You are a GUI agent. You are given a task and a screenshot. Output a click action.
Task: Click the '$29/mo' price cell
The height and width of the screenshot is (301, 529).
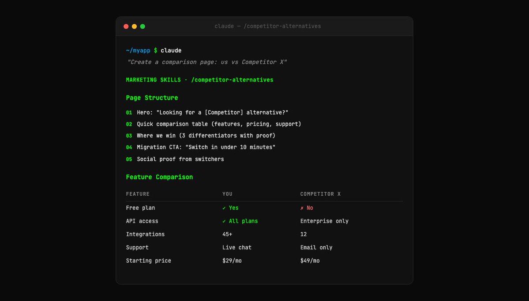(x=232, y=260)
